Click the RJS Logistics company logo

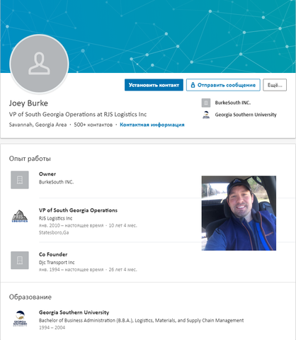[x=20, y=216]
